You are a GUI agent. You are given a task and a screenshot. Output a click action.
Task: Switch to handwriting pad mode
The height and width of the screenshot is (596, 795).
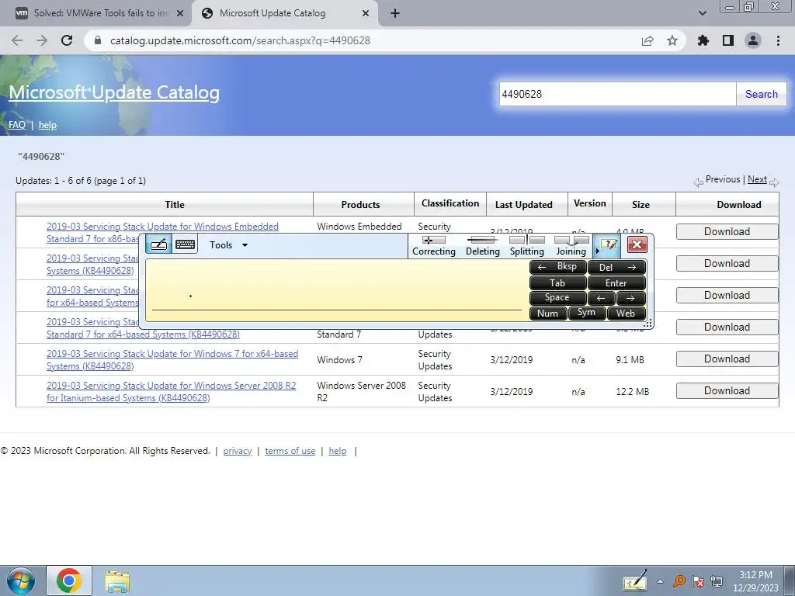[158, 244]
